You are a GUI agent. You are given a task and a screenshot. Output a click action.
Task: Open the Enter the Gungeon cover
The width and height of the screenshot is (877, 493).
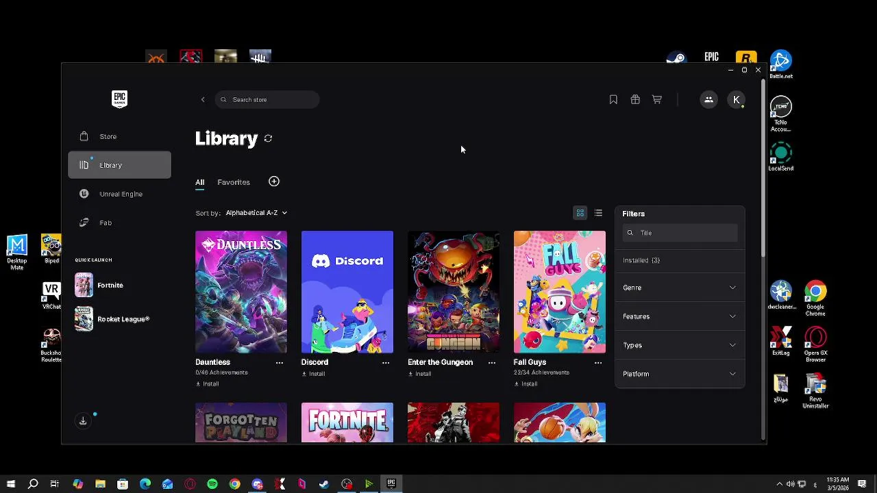pos(454,292)
